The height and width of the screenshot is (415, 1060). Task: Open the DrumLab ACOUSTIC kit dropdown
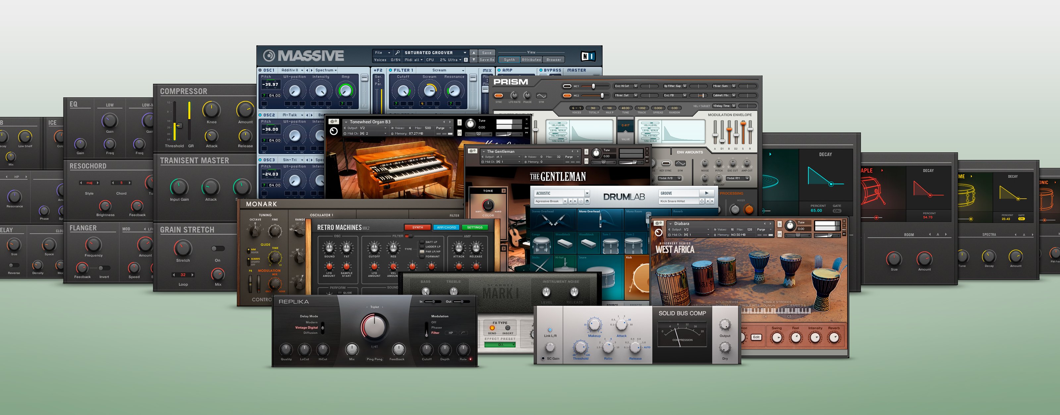point(587,193)
